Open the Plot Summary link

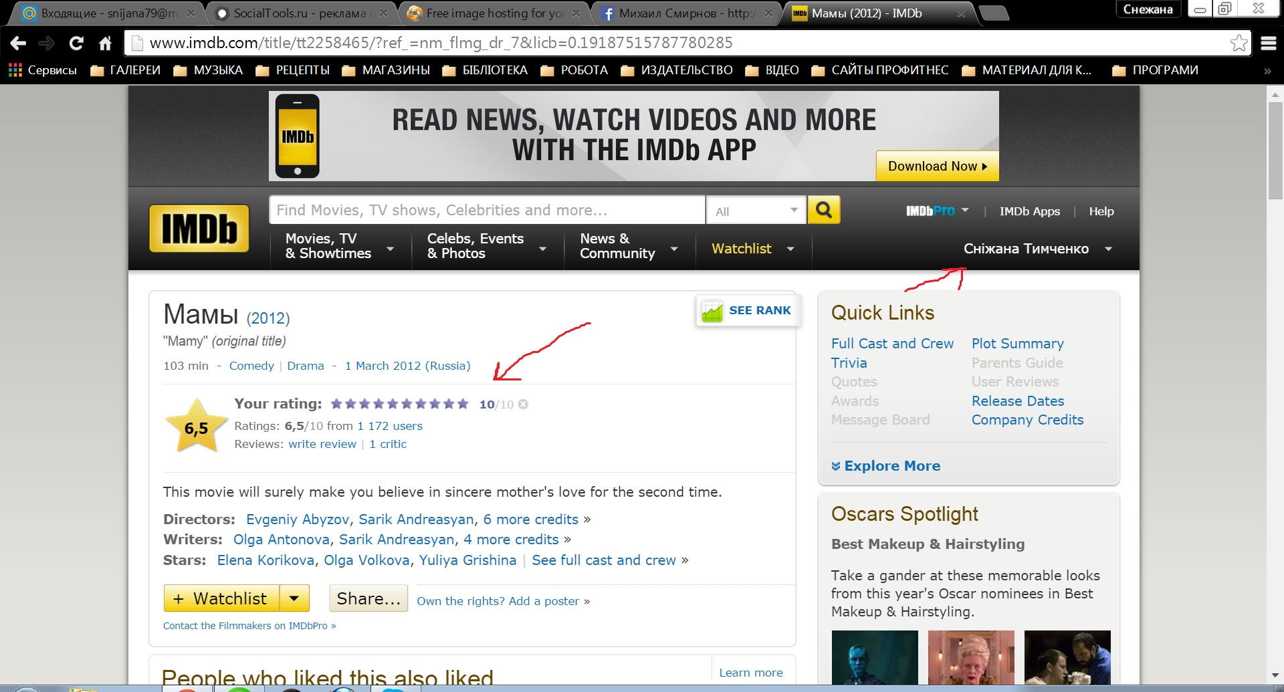point(1017,344)
